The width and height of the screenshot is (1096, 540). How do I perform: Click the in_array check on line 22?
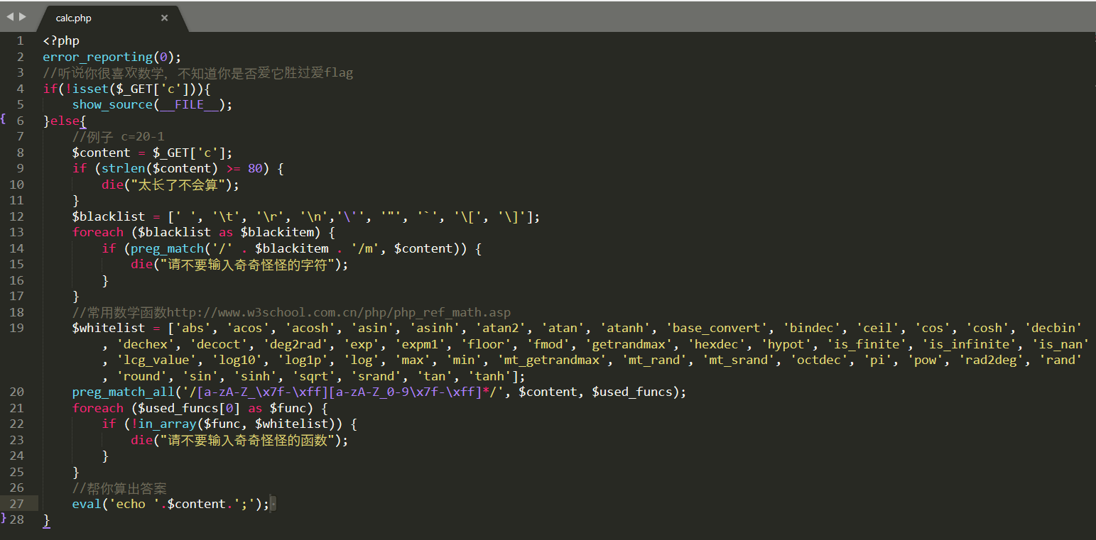click(167, 423)
